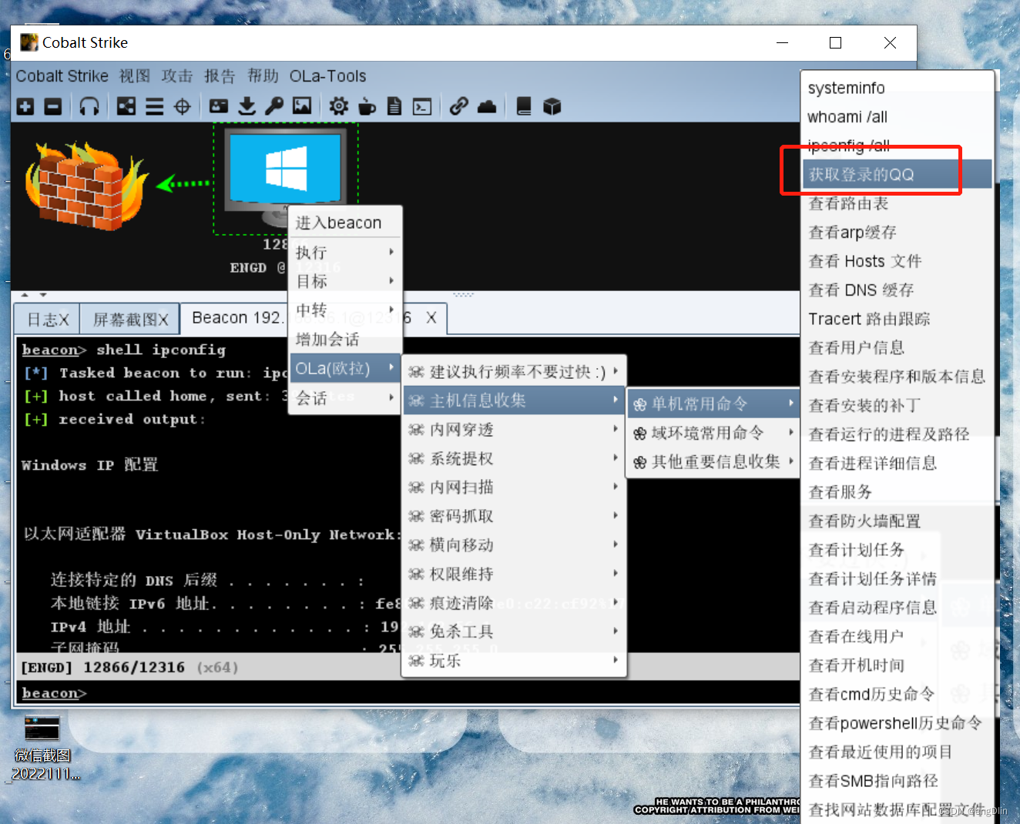Expand the 目标 submenu
The height and width of the screenshot is (824, 1020).
tap(345, 281)
